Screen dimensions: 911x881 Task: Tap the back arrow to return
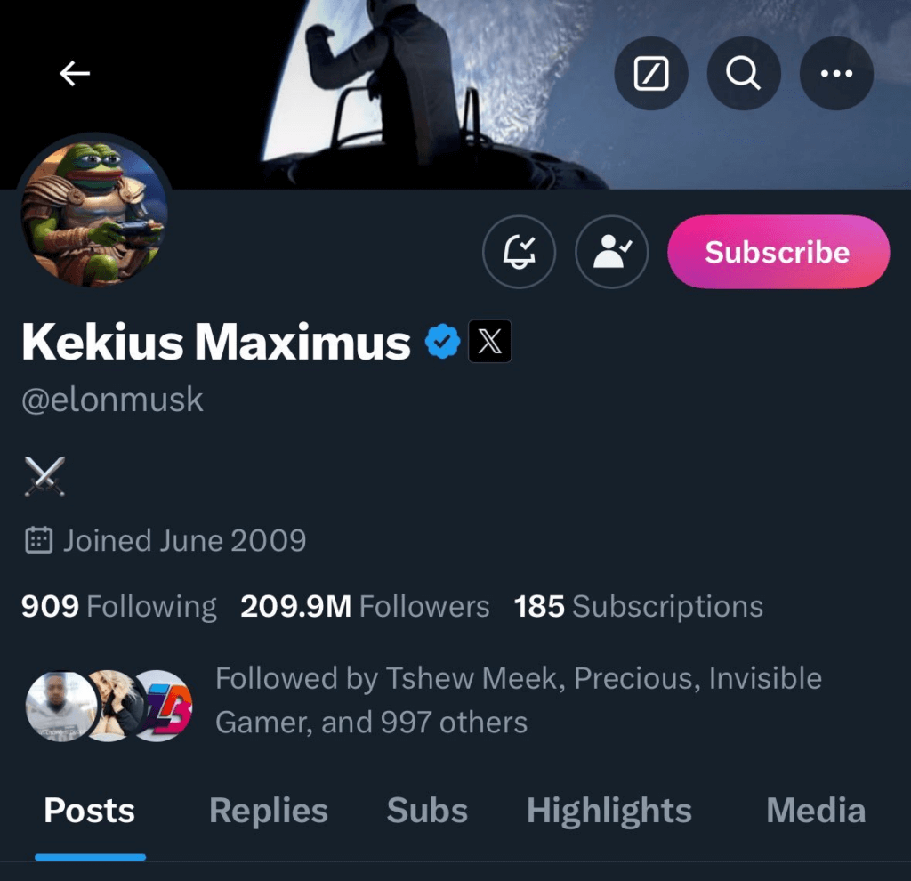pos(75,74)
